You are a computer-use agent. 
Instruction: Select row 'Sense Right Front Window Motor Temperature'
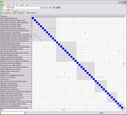click(16, 22)
